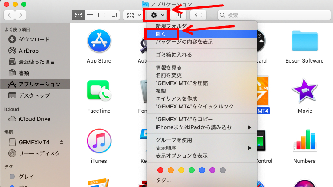Viewport: 333px width, 187px height.
Task: Pick the red color tag
Action: click(x=160, y=170)
